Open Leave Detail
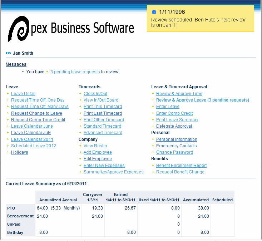This screenshot has height=241, width=262. 23,94
